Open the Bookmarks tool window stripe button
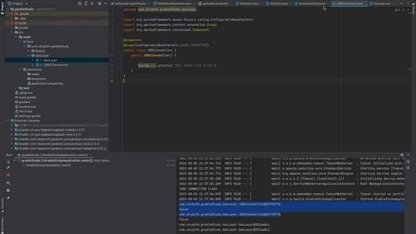 coord(3,226)
